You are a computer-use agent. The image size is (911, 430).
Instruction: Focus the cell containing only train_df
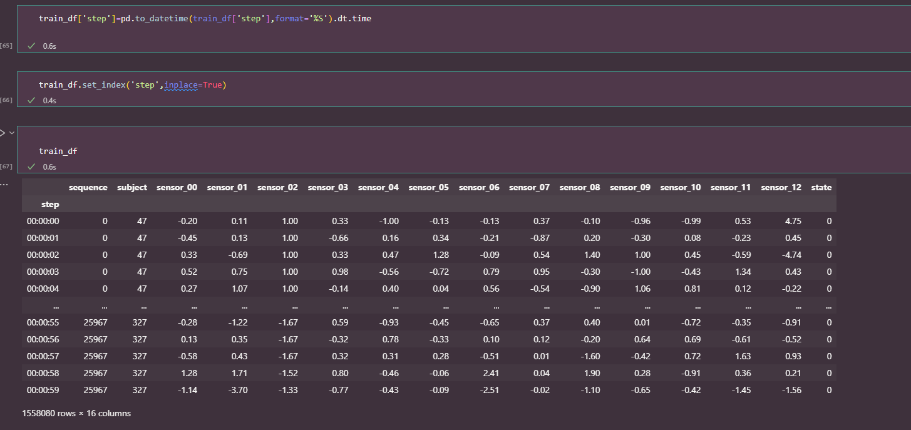[463, 150]
